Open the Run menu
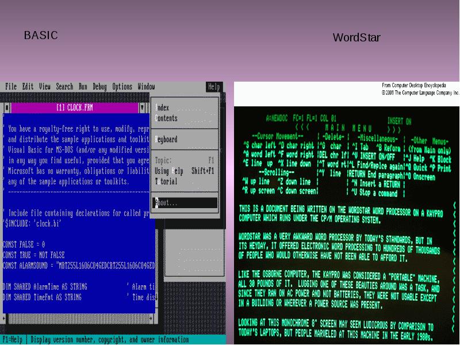This screenshot has height=345, width=460. click(83, 87)
